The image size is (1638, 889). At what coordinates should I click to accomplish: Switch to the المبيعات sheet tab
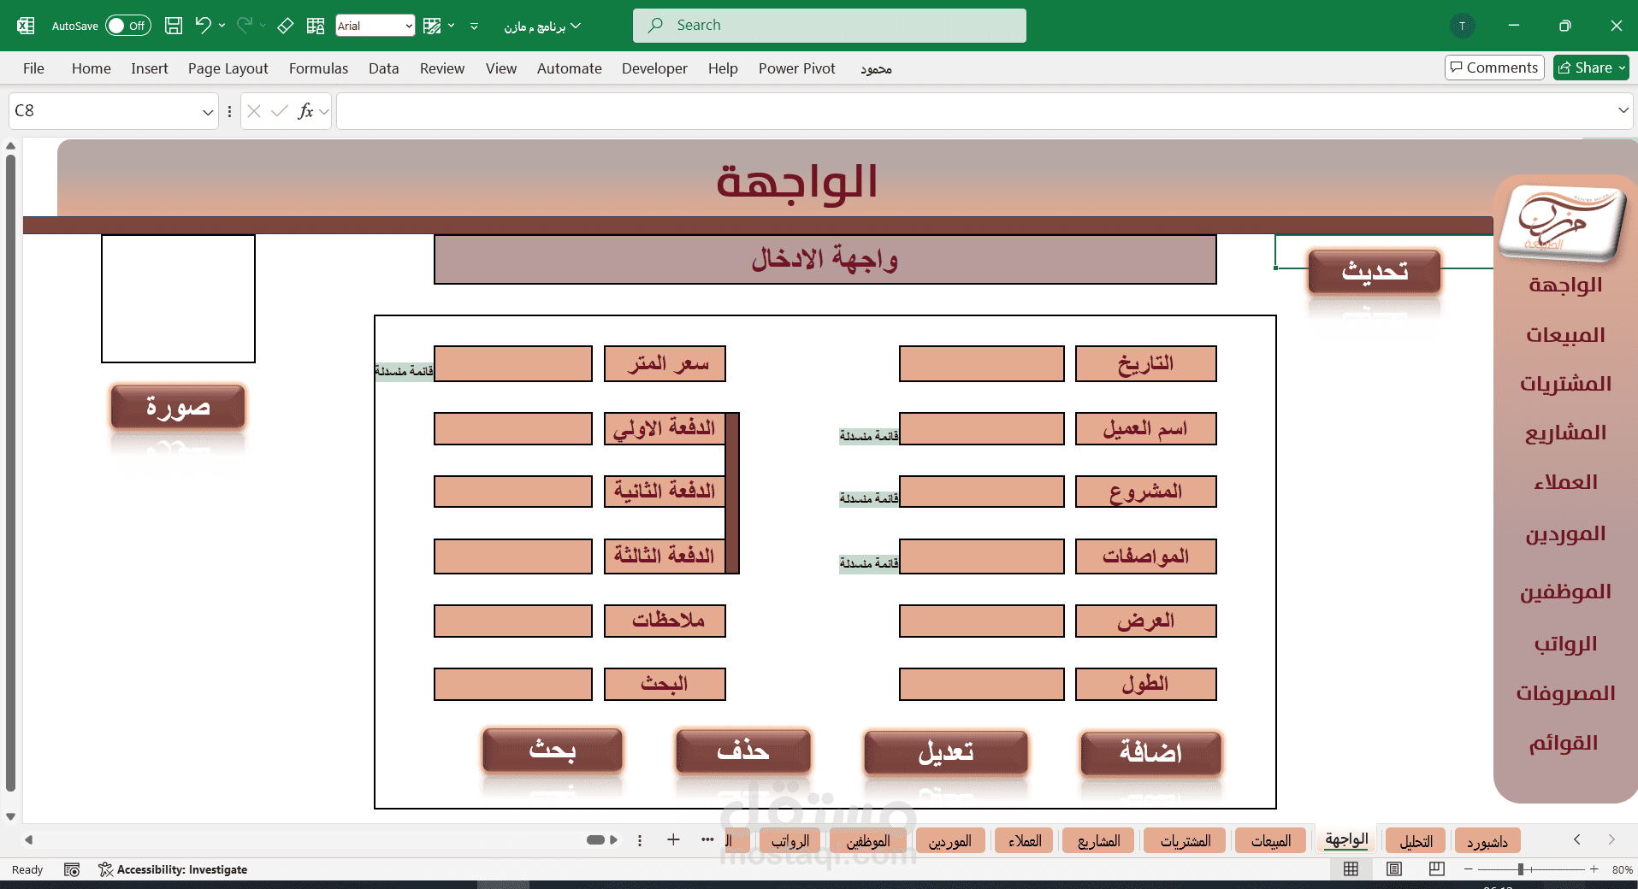pos(1271,841)
